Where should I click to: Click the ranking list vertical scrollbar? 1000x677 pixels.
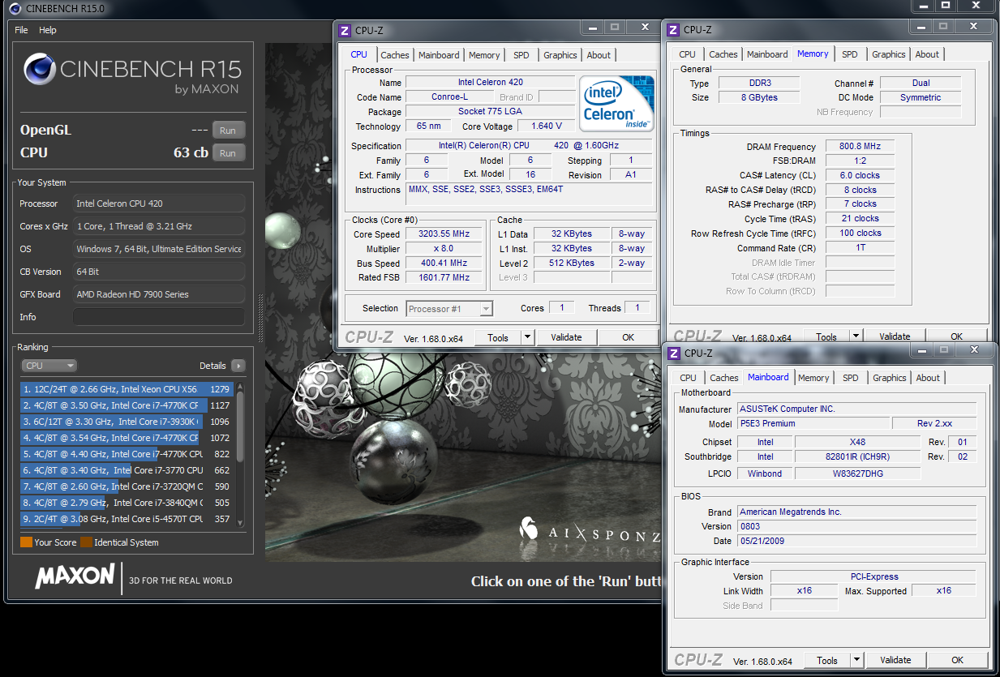(x=240, y=454)
